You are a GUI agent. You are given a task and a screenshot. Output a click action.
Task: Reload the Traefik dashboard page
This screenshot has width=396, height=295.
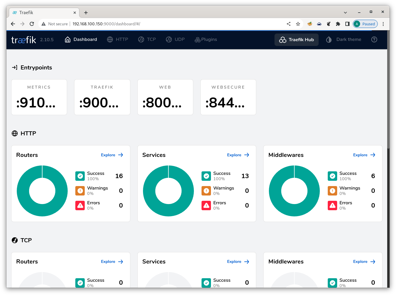32,24
